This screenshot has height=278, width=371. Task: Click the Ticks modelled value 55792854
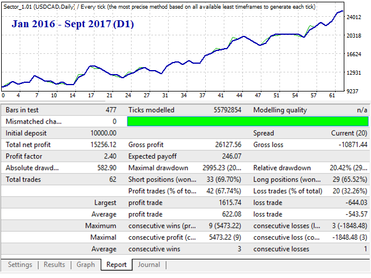point(227,110)
